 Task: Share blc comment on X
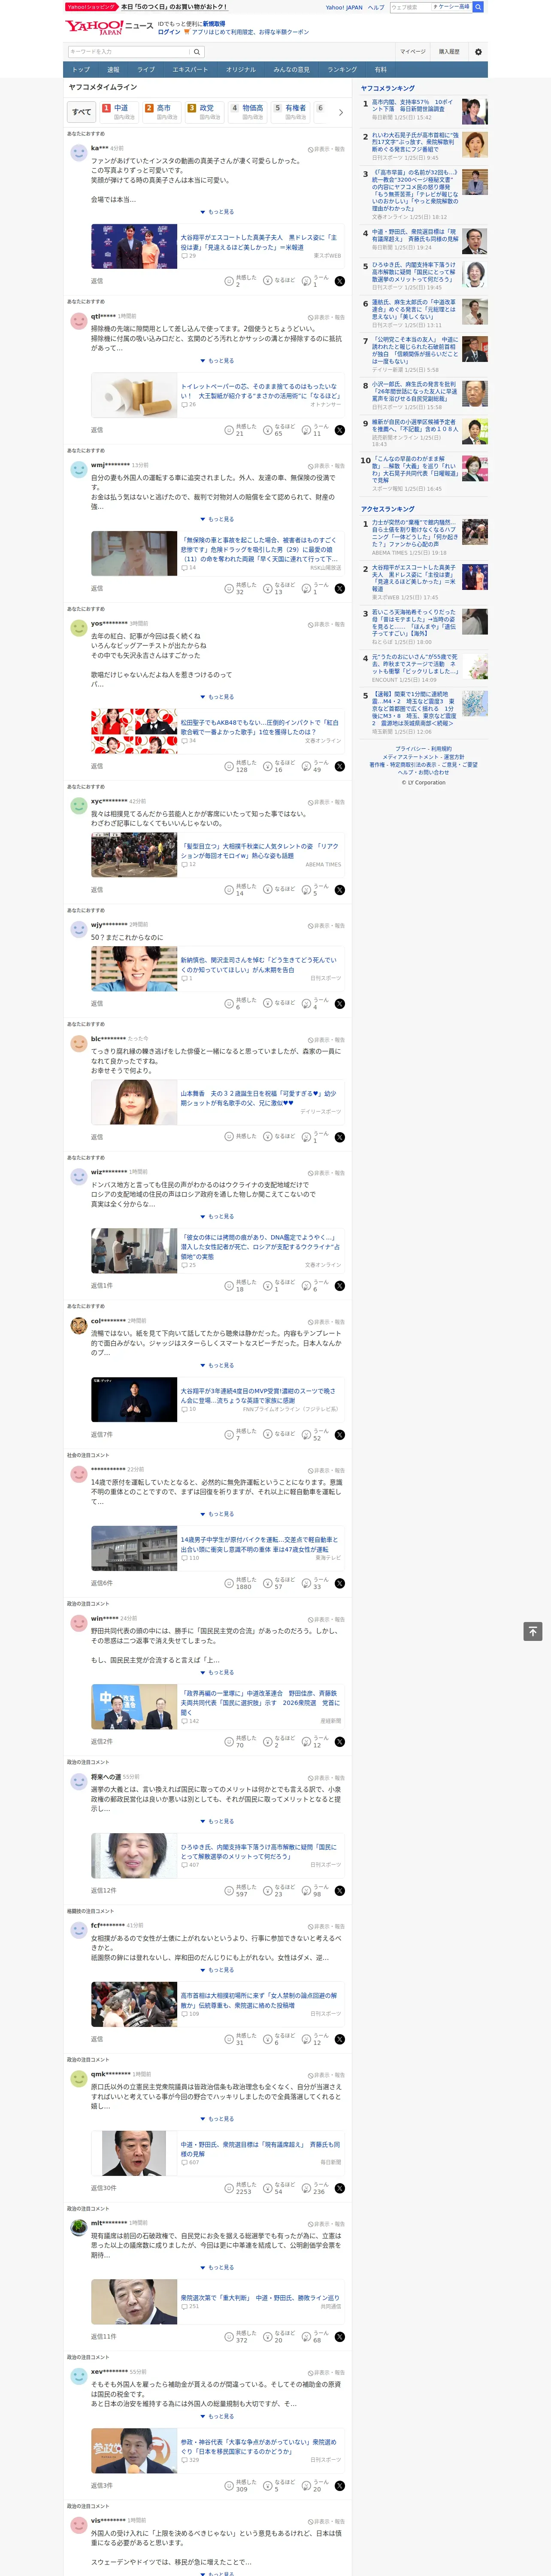(340, 1137)
